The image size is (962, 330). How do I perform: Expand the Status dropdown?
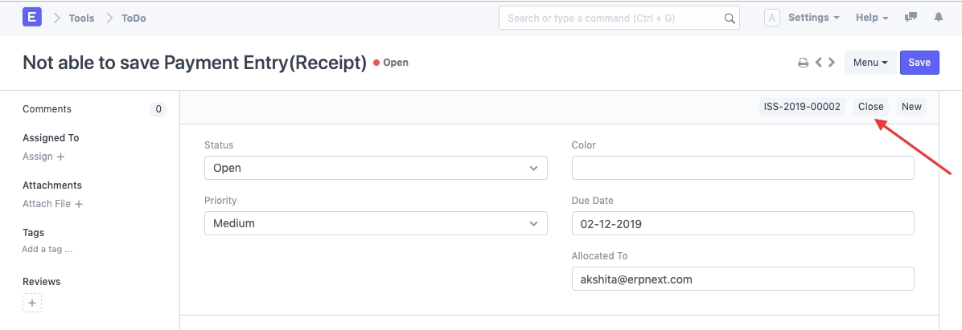click(376, 168)
